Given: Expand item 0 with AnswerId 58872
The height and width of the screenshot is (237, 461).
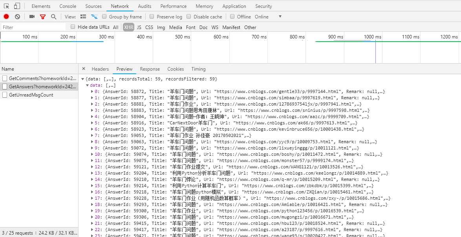Looking at the screenshot, I should coord(92,92).
